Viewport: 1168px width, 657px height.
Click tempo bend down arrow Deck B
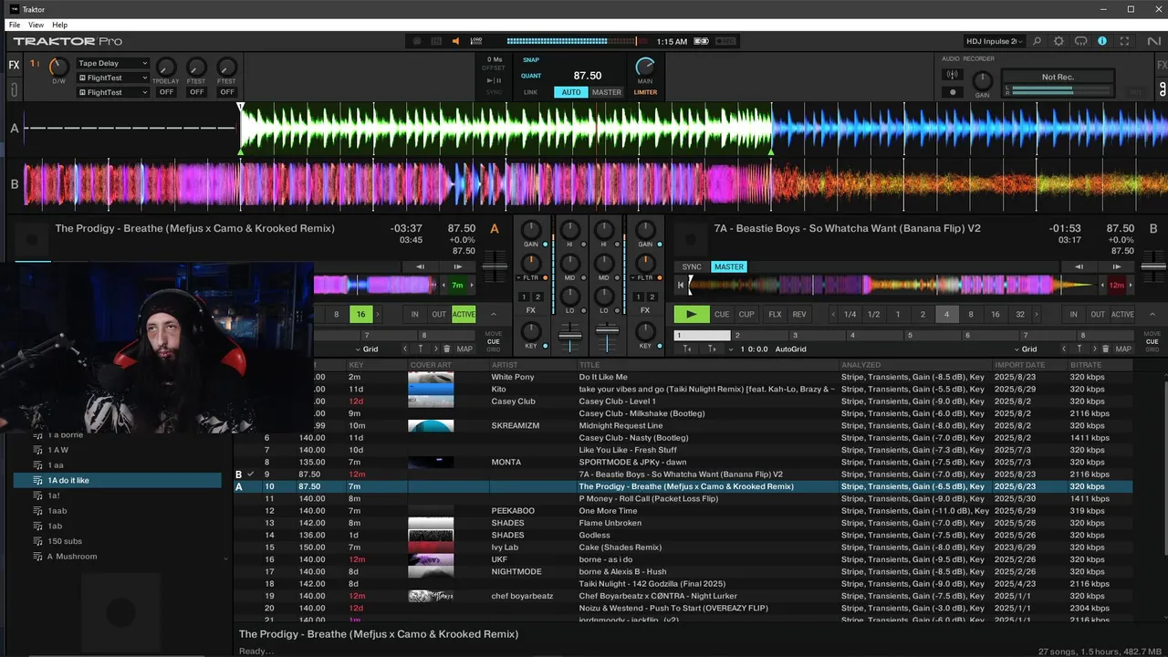point(1079,266)
